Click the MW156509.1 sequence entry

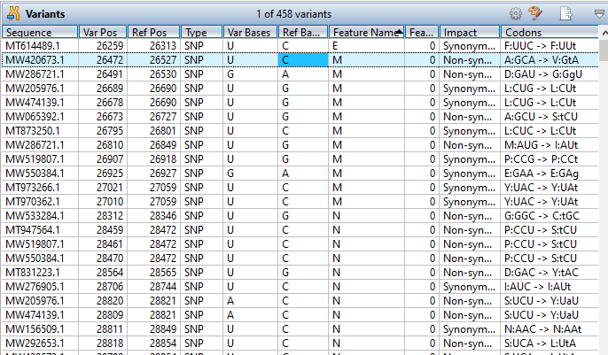39,328
